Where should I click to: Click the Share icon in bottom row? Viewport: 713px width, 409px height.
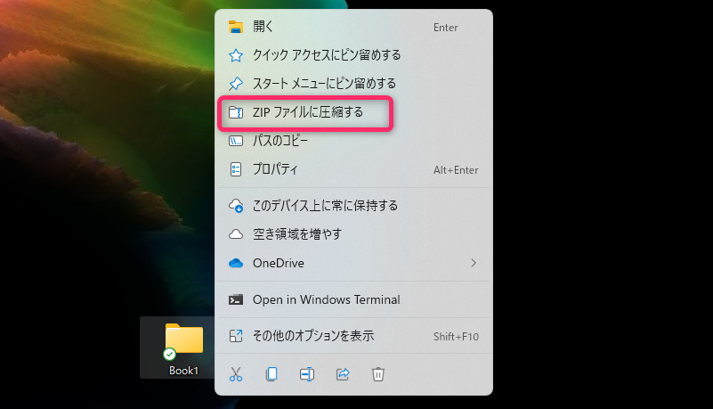(x=343, y=374)
